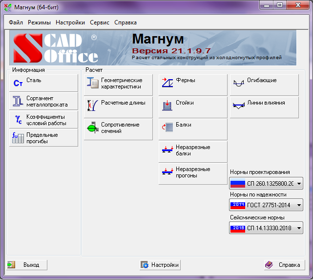
Task: Open Коэффициенты условий работы gamma icon
Action: coord(19,119)
